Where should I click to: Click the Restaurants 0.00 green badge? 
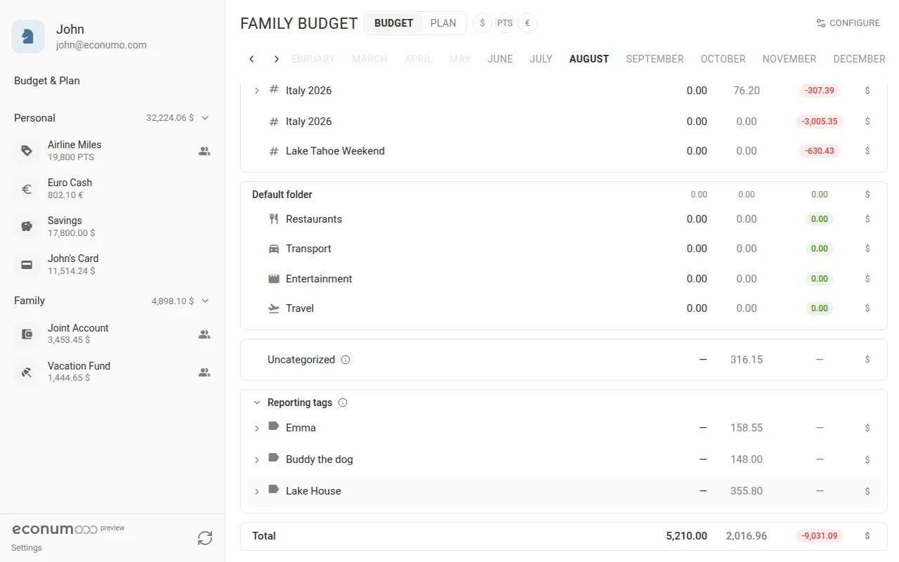point(820,219)
